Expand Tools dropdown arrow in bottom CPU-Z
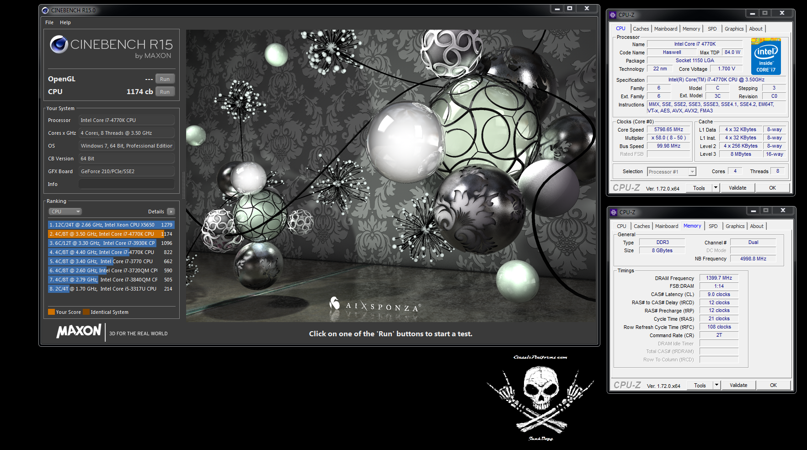This screenshot has width=807, height=450. point(717,385)
